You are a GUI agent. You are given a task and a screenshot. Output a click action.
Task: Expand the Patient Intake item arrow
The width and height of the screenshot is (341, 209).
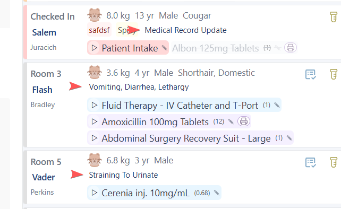click(94, 48)
